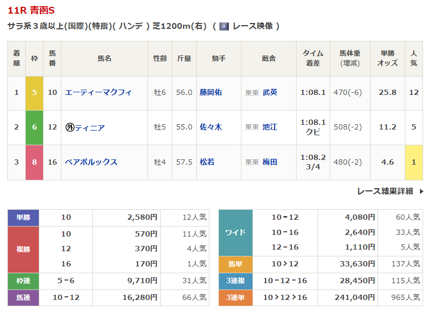
Task: Click the 170円 place payout
Action: tap(146, 264)
